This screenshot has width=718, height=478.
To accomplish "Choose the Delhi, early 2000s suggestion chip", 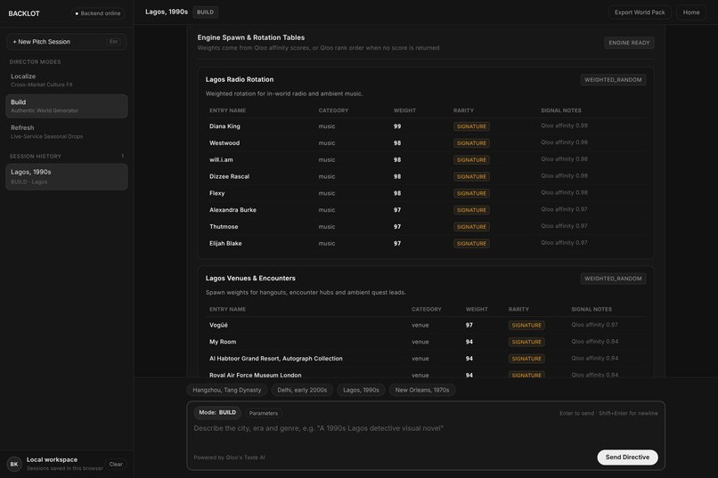I will (x=302, y=390).
